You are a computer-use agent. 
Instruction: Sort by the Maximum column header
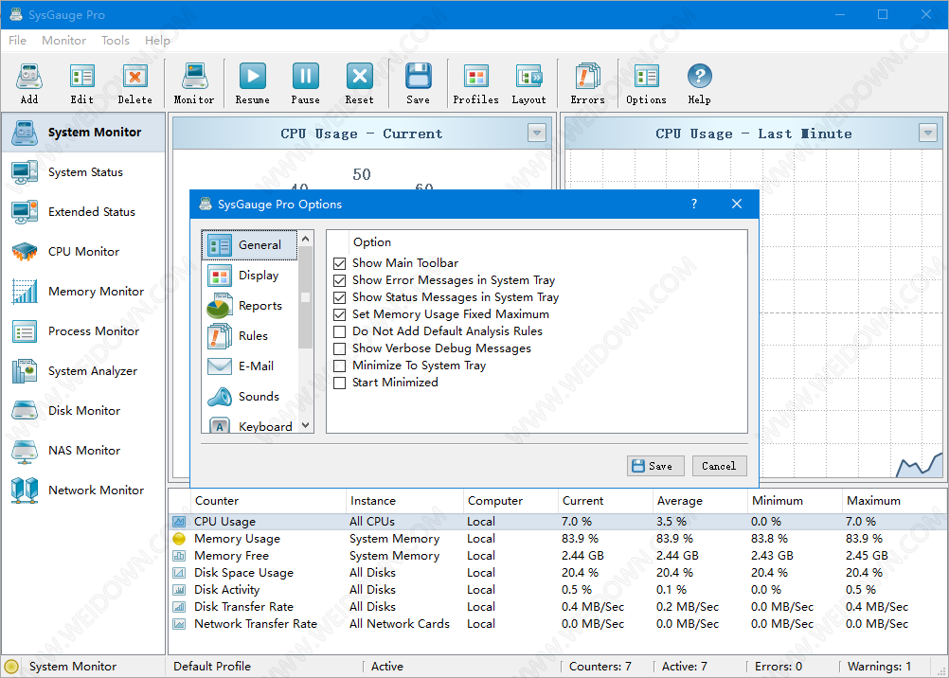pos(894,501)
